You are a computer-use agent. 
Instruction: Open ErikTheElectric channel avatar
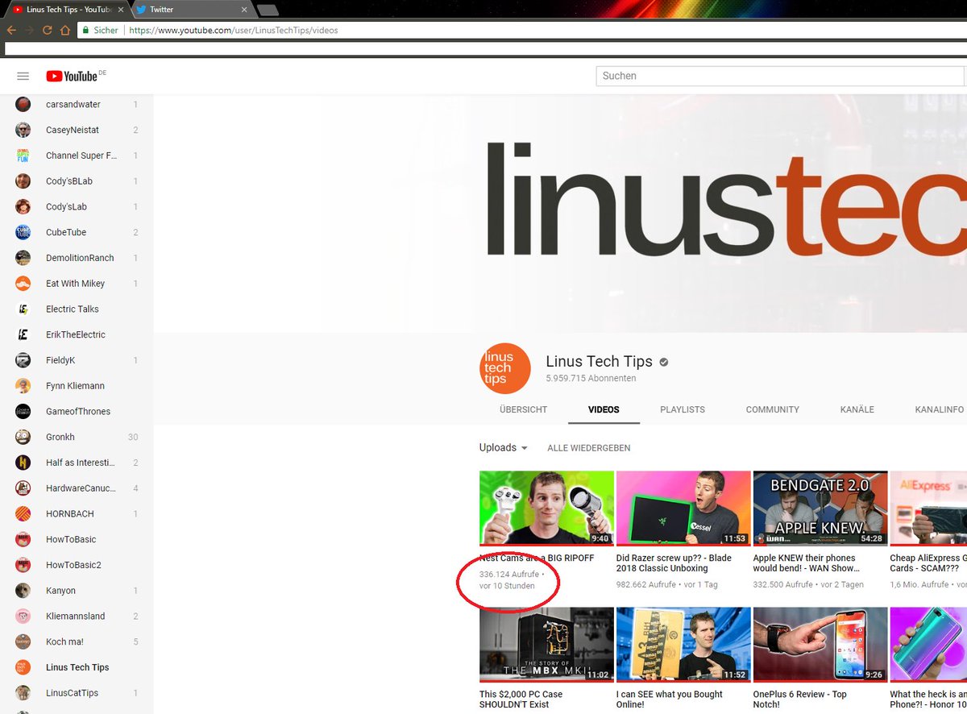[x=23, y=334]
